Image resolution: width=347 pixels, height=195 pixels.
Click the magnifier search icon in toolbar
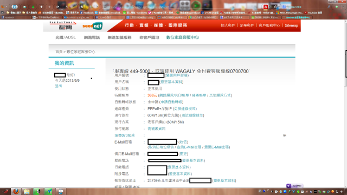(x=329, y=7)
